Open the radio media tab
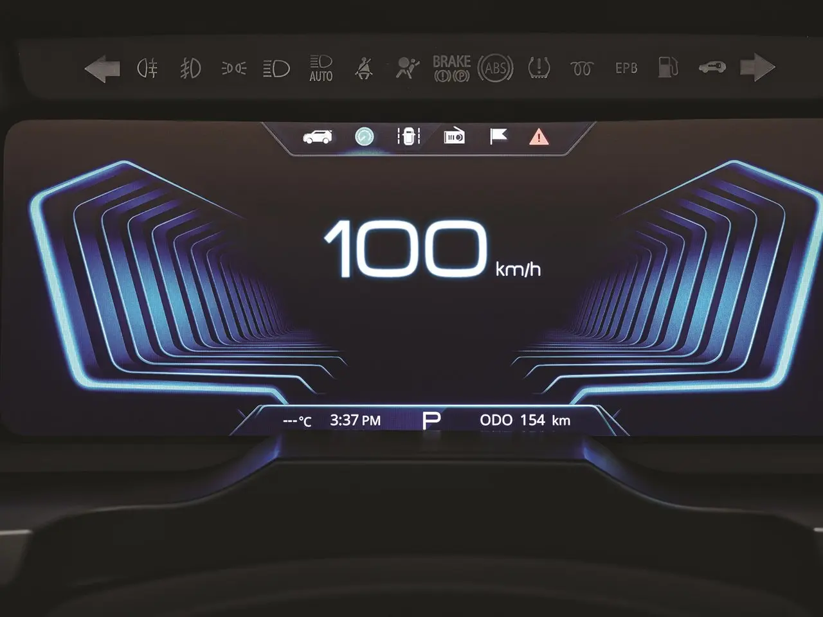This screenshot has height=617, width=823. pos(454,136)
